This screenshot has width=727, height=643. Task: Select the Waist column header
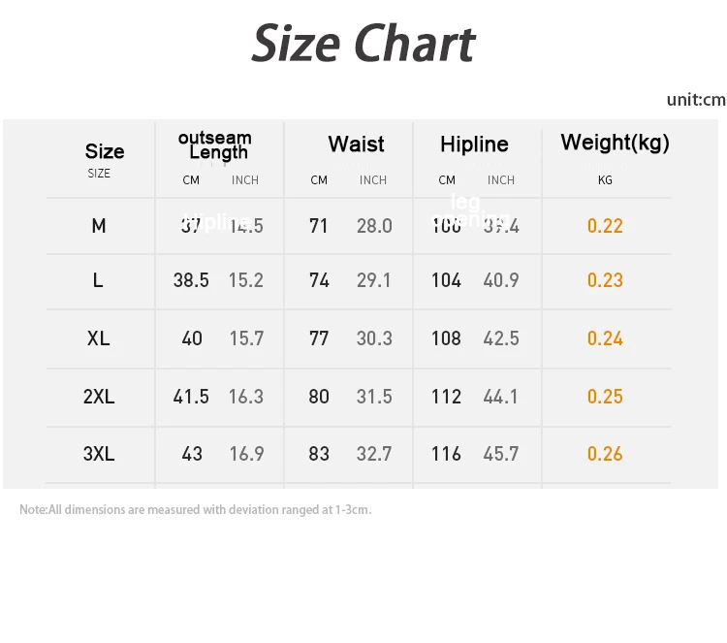coord(356,145)
